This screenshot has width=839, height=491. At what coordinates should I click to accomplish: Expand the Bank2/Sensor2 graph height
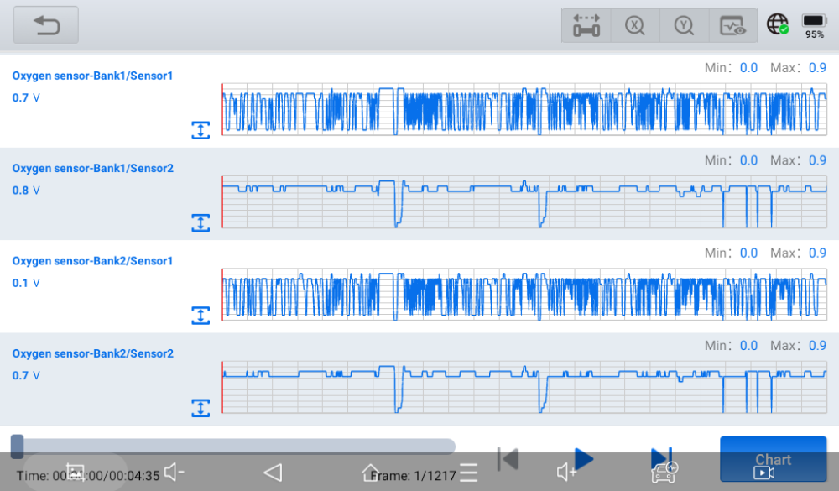(x=201, y=408)
